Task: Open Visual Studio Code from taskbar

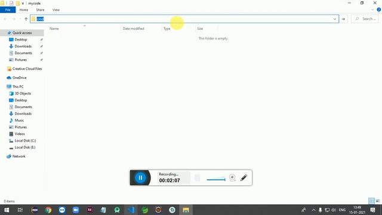Action: 131,210
